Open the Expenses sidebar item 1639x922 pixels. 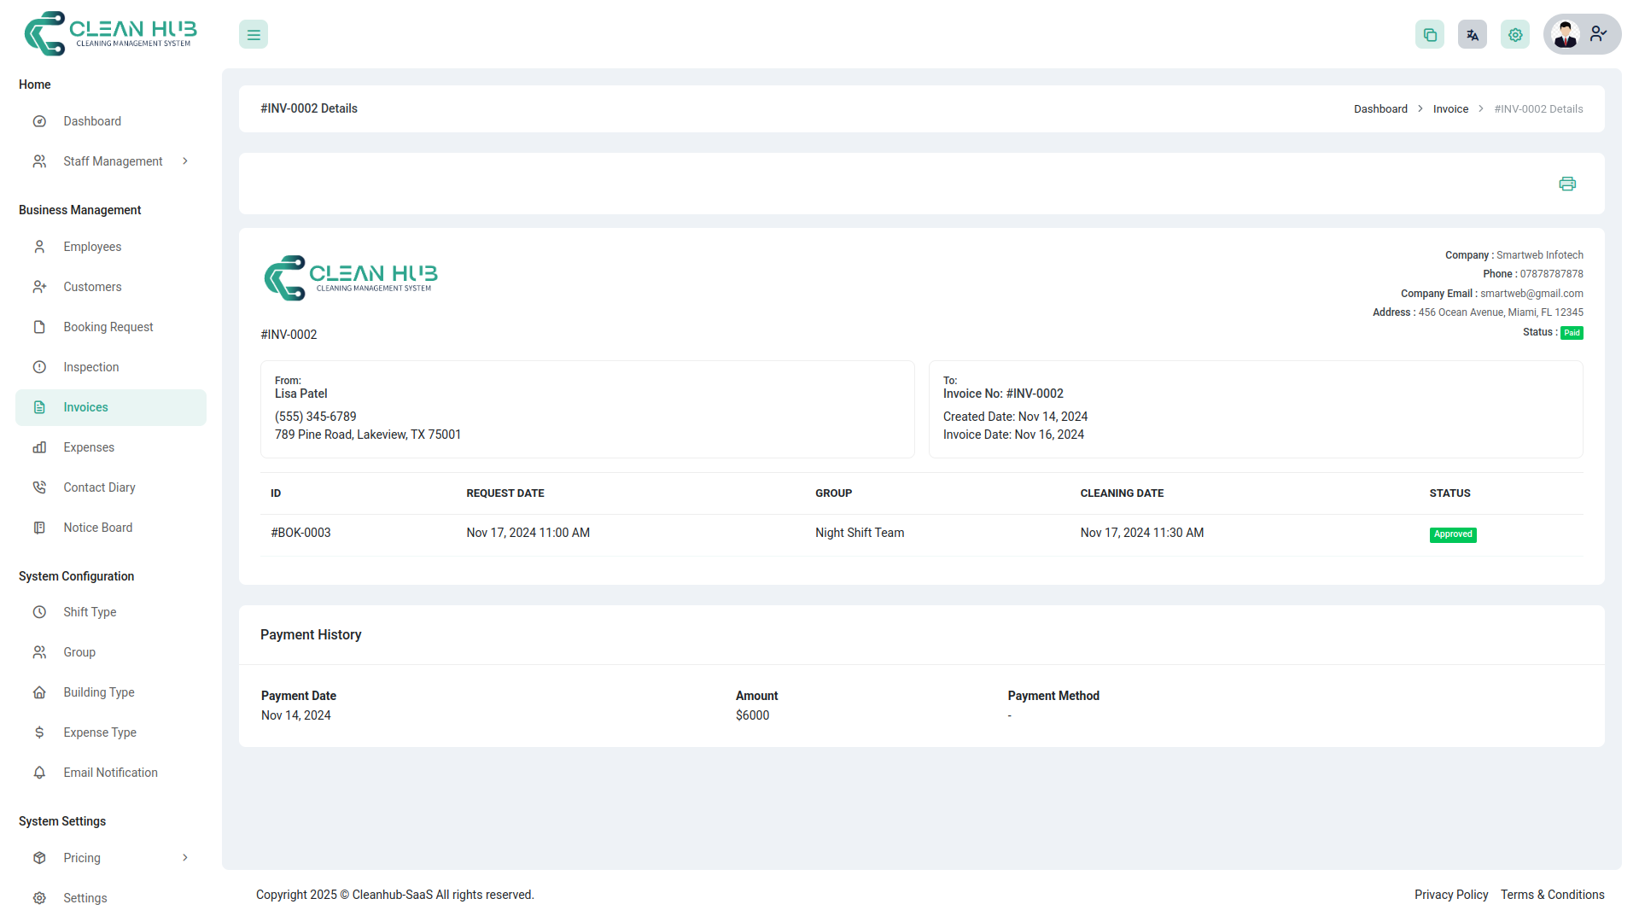tap(88, 447)
